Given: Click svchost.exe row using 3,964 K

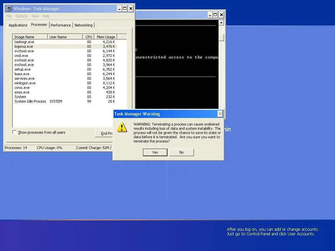Looking at the screenshot, I should [x=65, y=65].
